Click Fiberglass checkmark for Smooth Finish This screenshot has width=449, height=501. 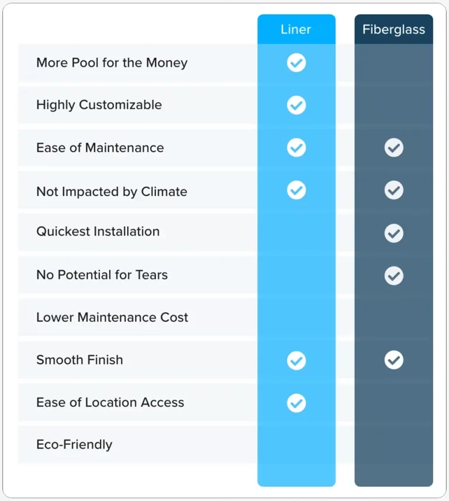click(393, 360)
